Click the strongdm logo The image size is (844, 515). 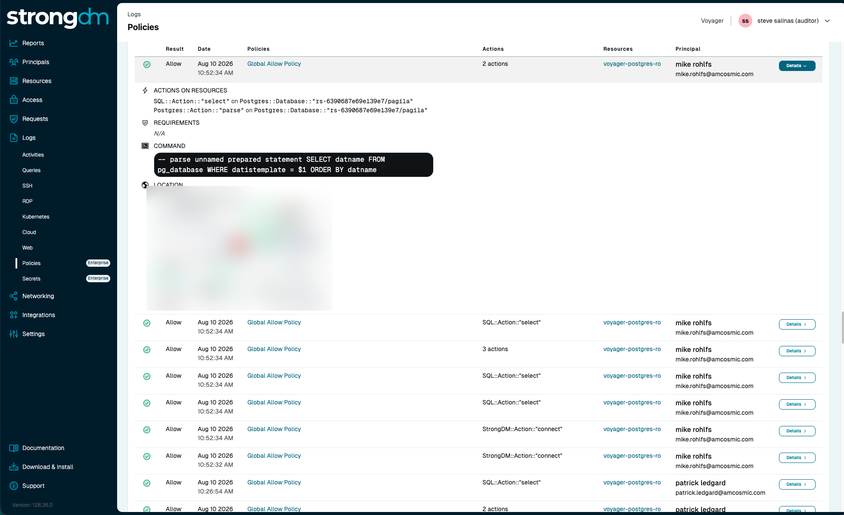tap(58, 18)
